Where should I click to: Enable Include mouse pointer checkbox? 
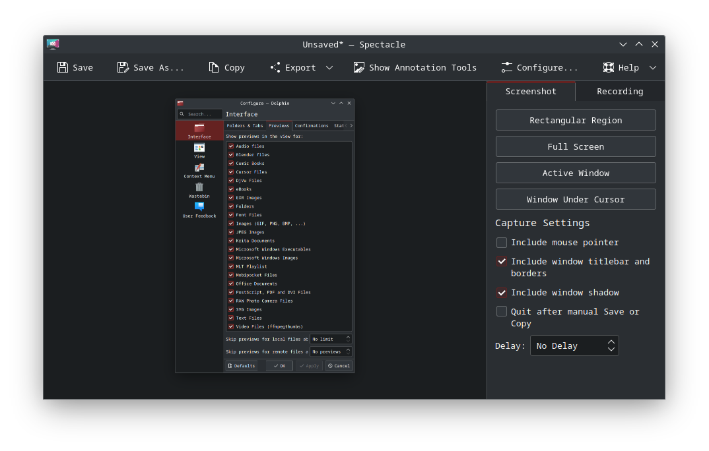coord(502,243)
